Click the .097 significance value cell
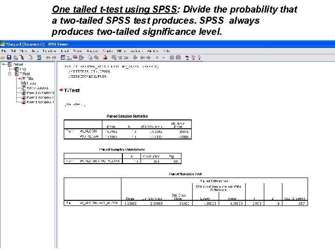The height and width of the screenshot is (251, 335). (x=295, y=204)
